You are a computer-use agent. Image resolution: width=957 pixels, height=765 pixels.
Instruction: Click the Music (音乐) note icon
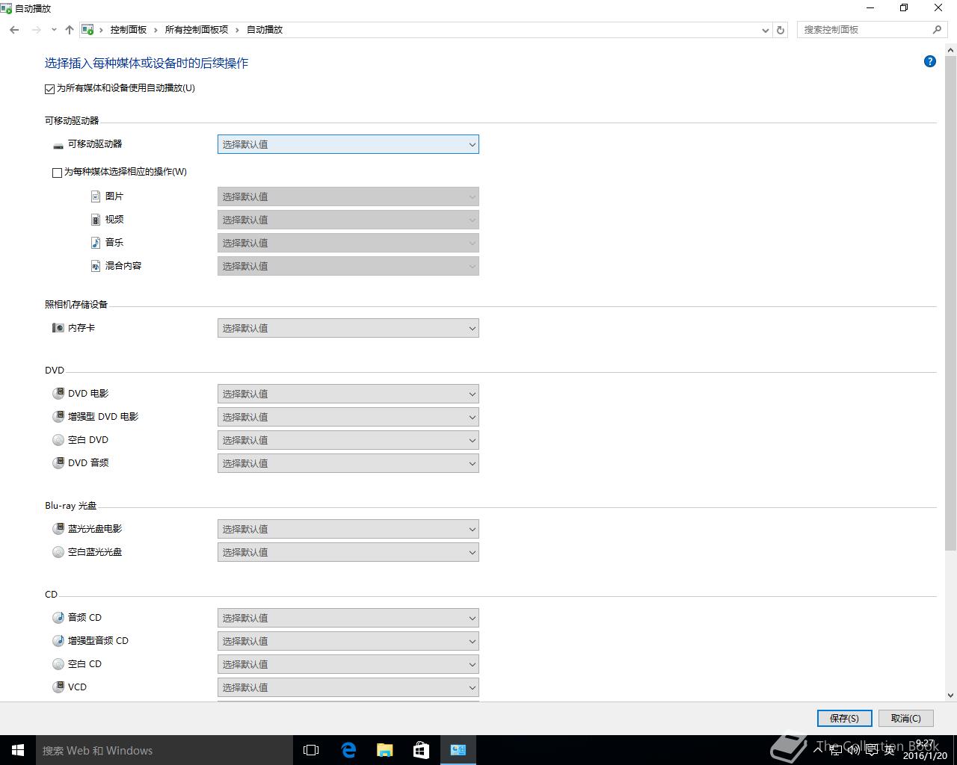click(96, 243)
